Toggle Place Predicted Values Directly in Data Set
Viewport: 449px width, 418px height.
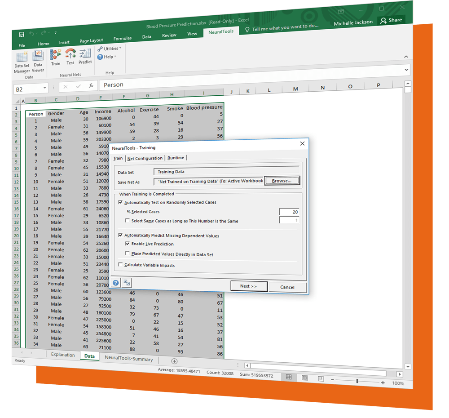pos(128,253)
